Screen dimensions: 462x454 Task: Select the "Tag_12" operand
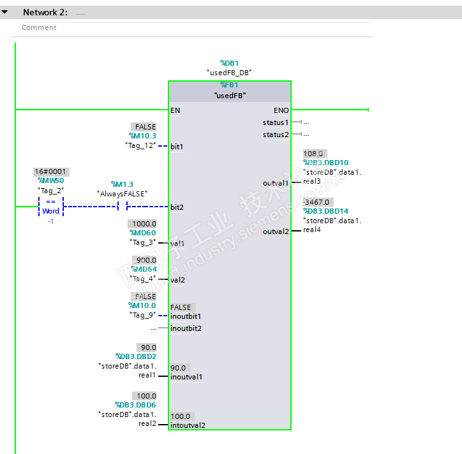tap(140, 145)
